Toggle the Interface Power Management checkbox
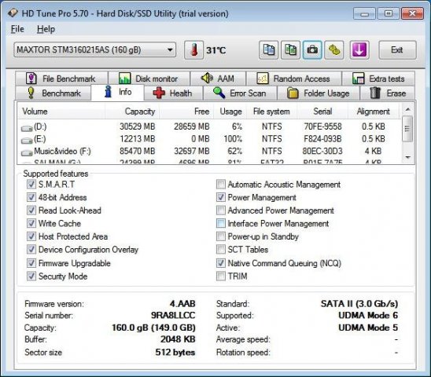 point(221,223)
